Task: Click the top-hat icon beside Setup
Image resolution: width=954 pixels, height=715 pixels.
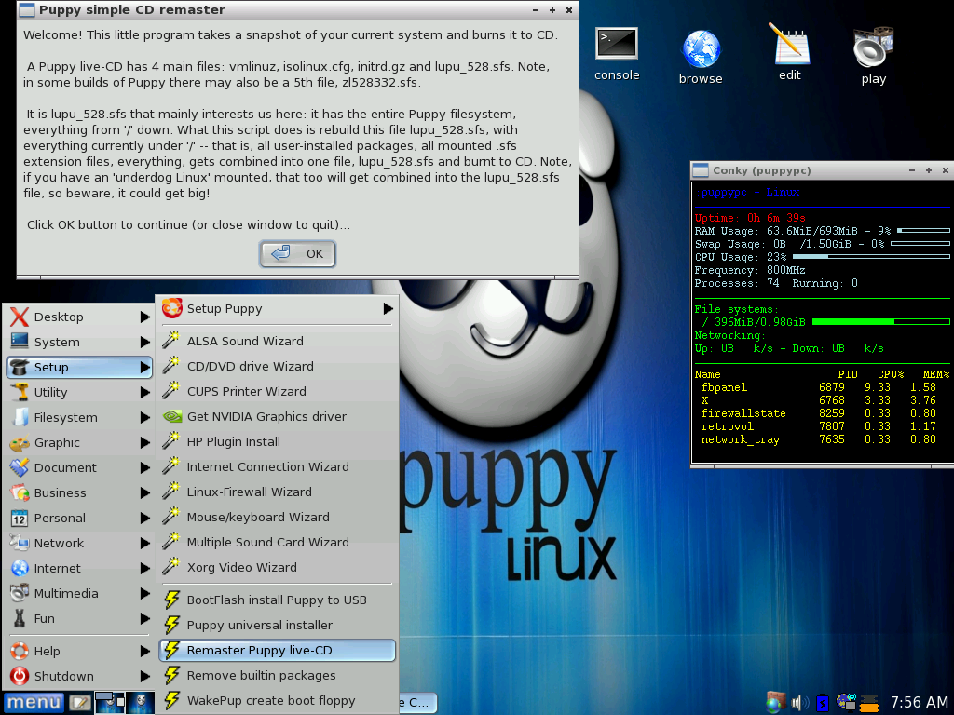Action: tap(20, 367)
